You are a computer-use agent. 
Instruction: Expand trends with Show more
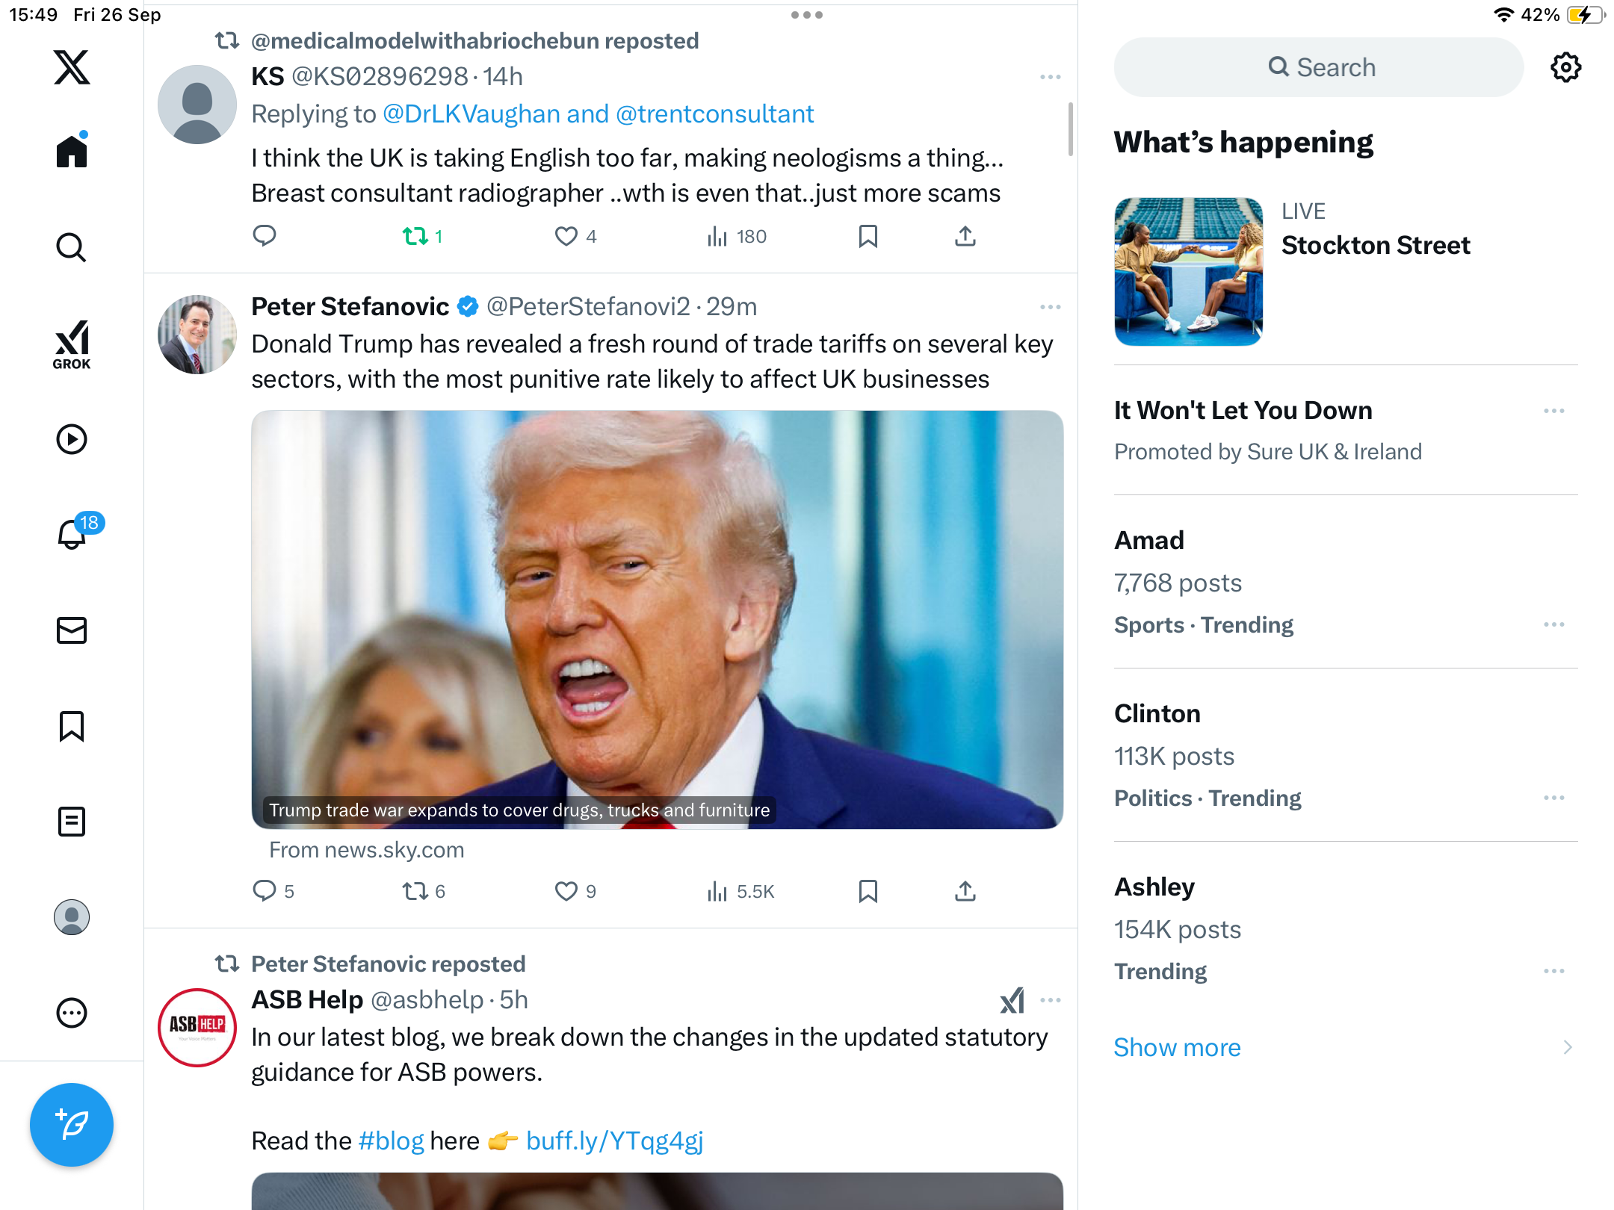coord(1178,1047)
